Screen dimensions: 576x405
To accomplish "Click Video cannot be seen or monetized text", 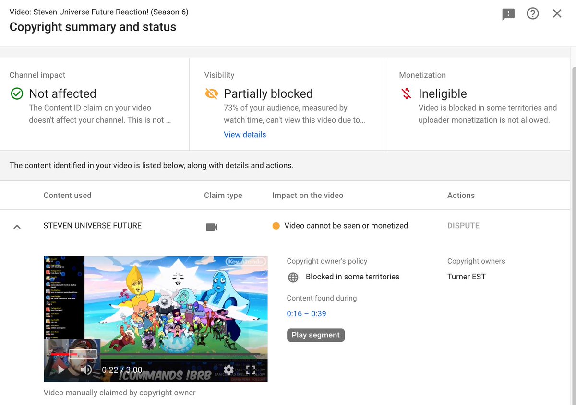I will tap(346, 226).
